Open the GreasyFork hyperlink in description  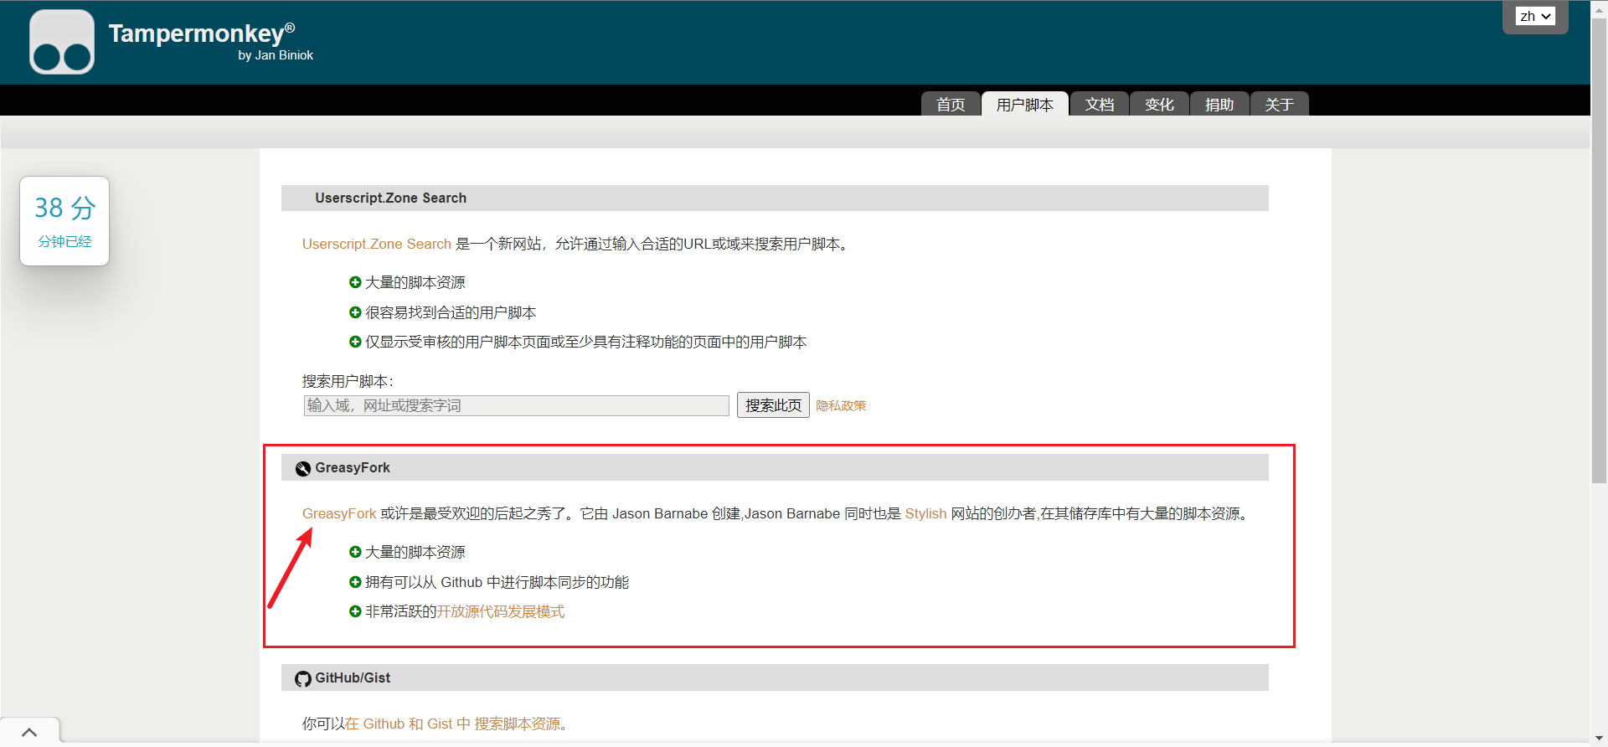(339, 513)
